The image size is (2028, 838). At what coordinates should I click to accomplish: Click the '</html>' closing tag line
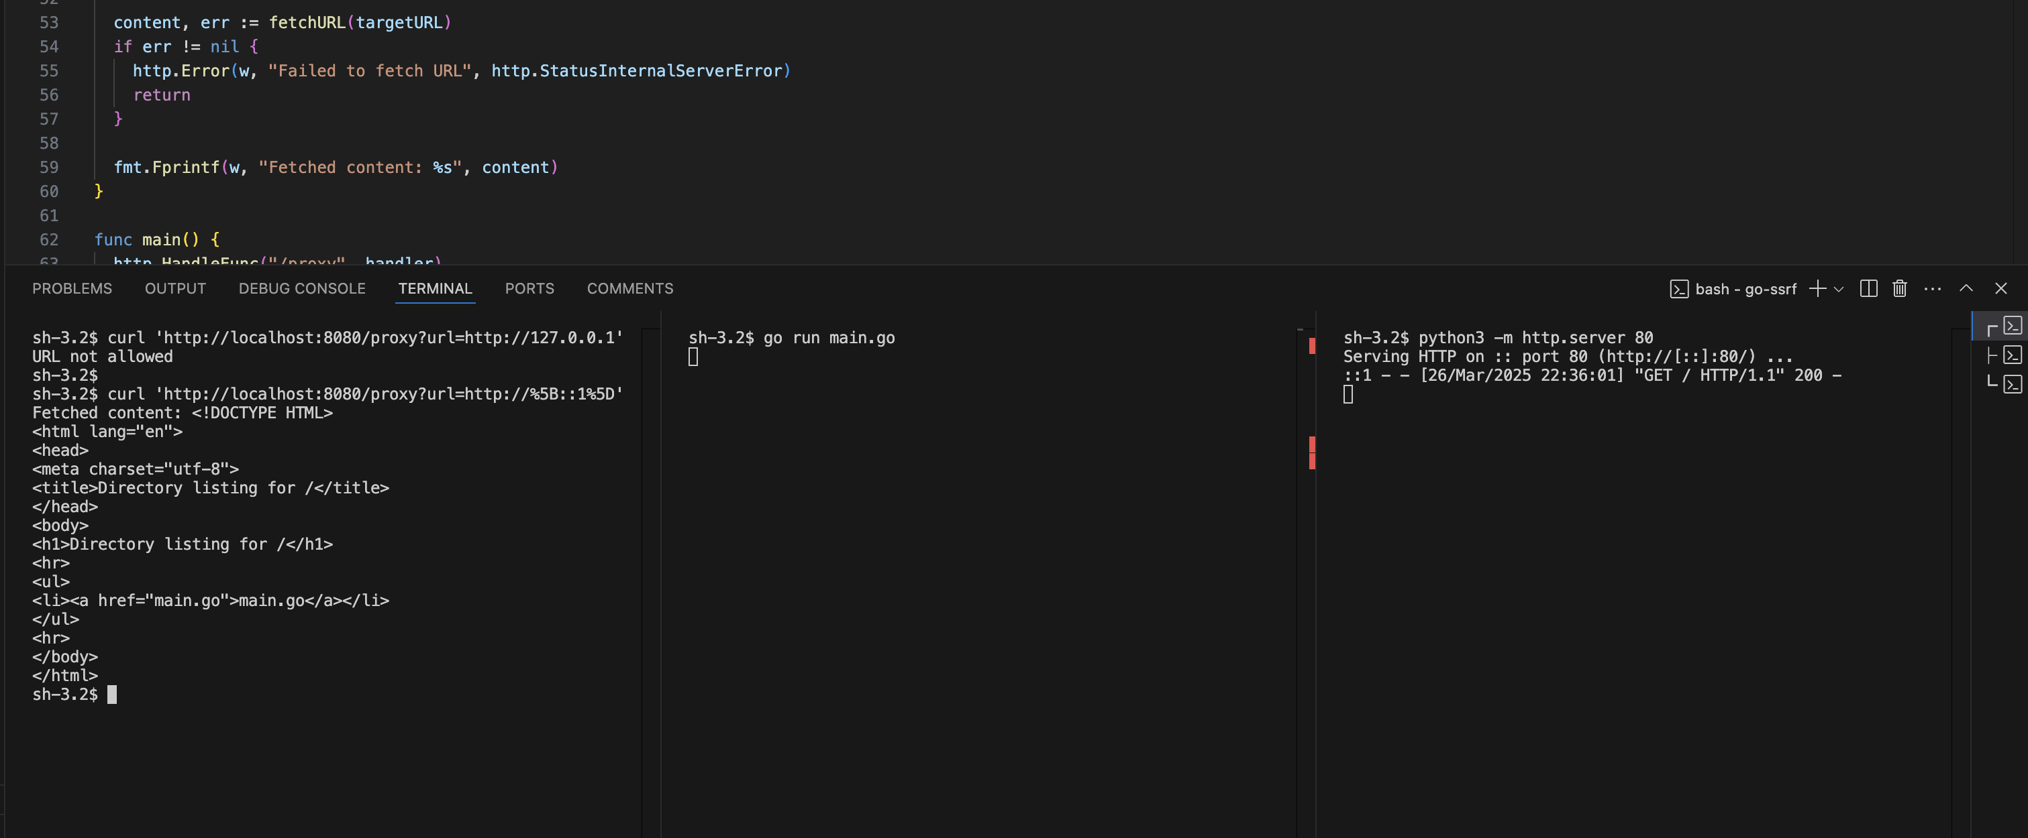click(x=65, y=676)
